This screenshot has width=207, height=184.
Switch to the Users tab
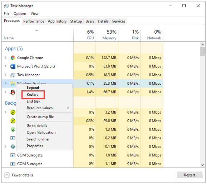[x=90, y=21]
